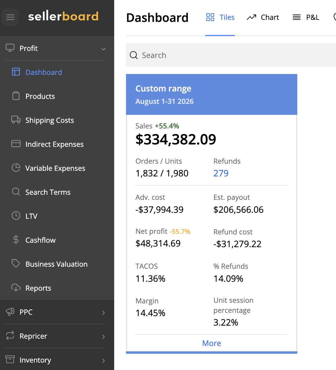Click the PPC megaphone icon
The width and height of the screenshot is (336, 370).
click(10, 312)
